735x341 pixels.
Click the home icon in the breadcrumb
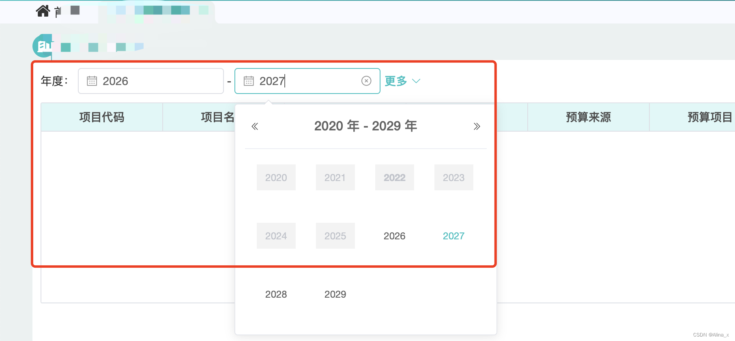(43, 11)
